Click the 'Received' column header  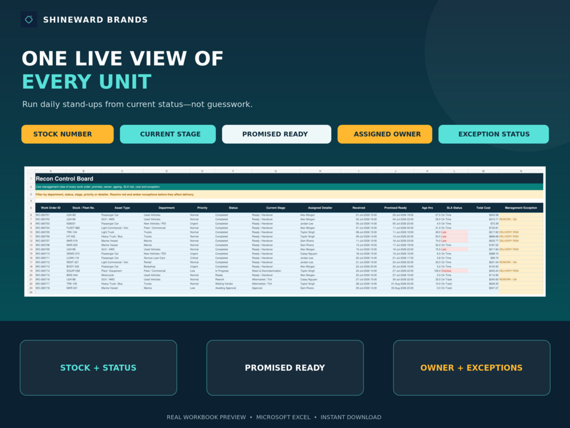358,208
